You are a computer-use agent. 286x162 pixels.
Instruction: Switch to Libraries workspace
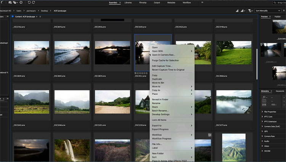(x=128, y=3)
